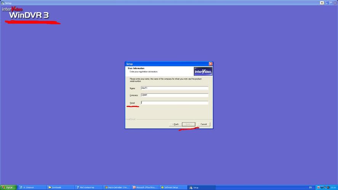Click the WinDVR 3 logo in the top-left

click(27, 14)
